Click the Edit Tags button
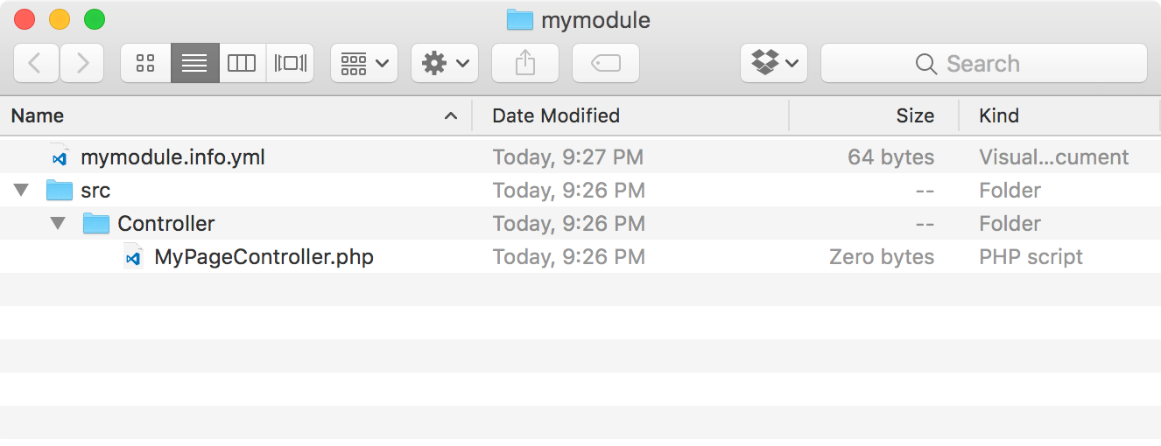Screen dimensions: 1161x446 606,63
